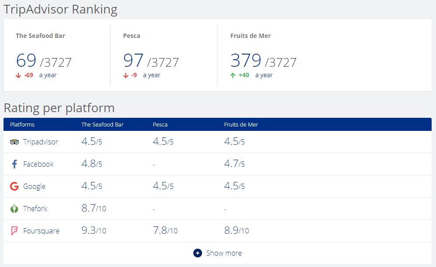Click Foursquare rating 9.3/10

[93, 230]
